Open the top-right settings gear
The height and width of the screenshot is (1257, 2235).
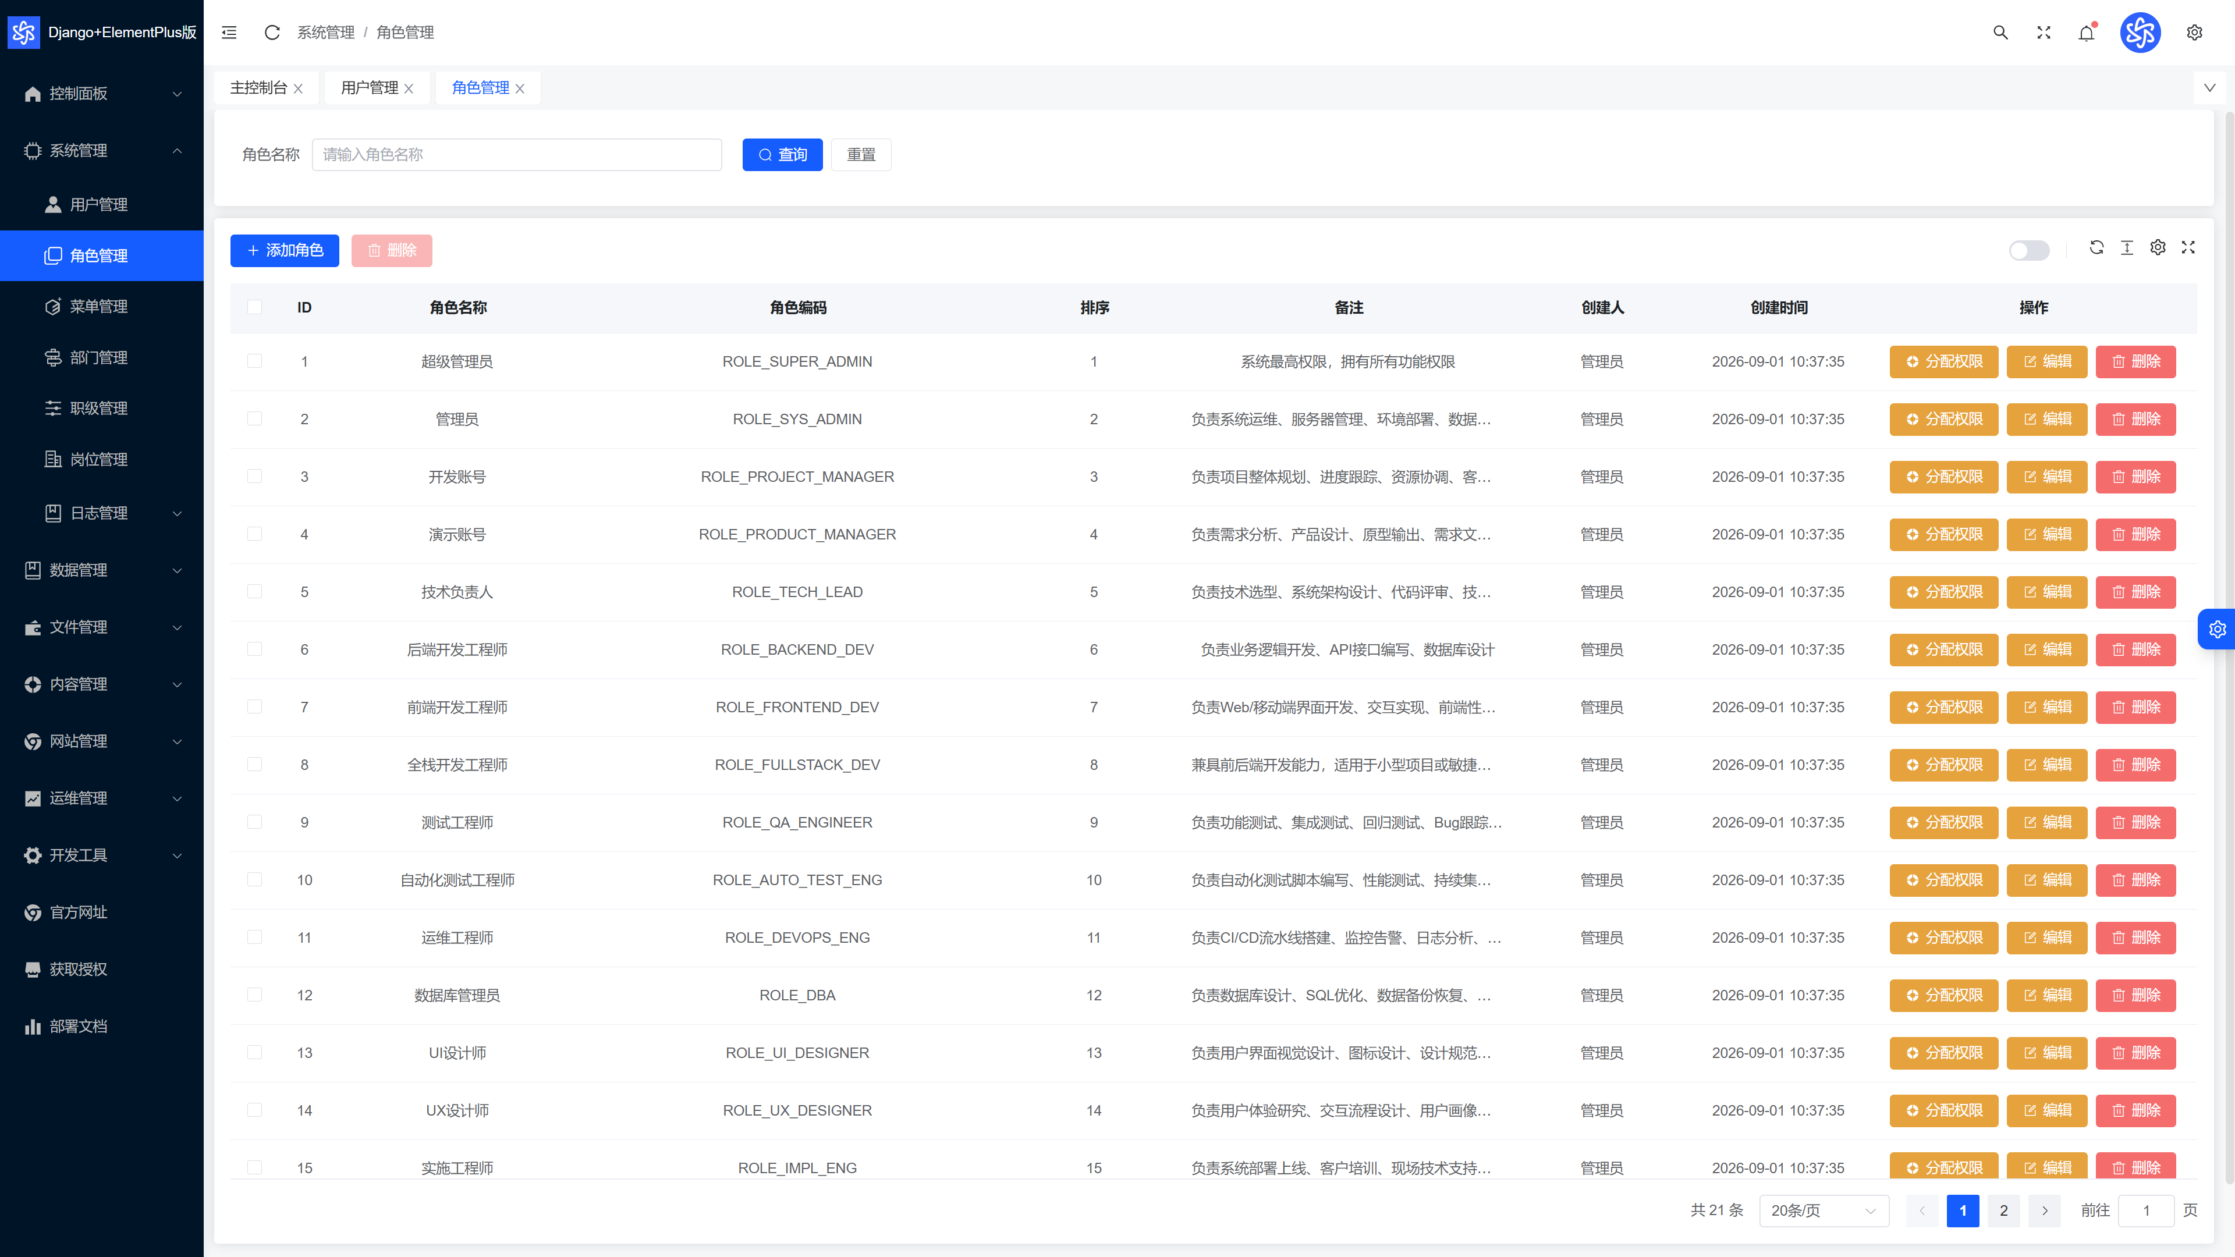2194,32
